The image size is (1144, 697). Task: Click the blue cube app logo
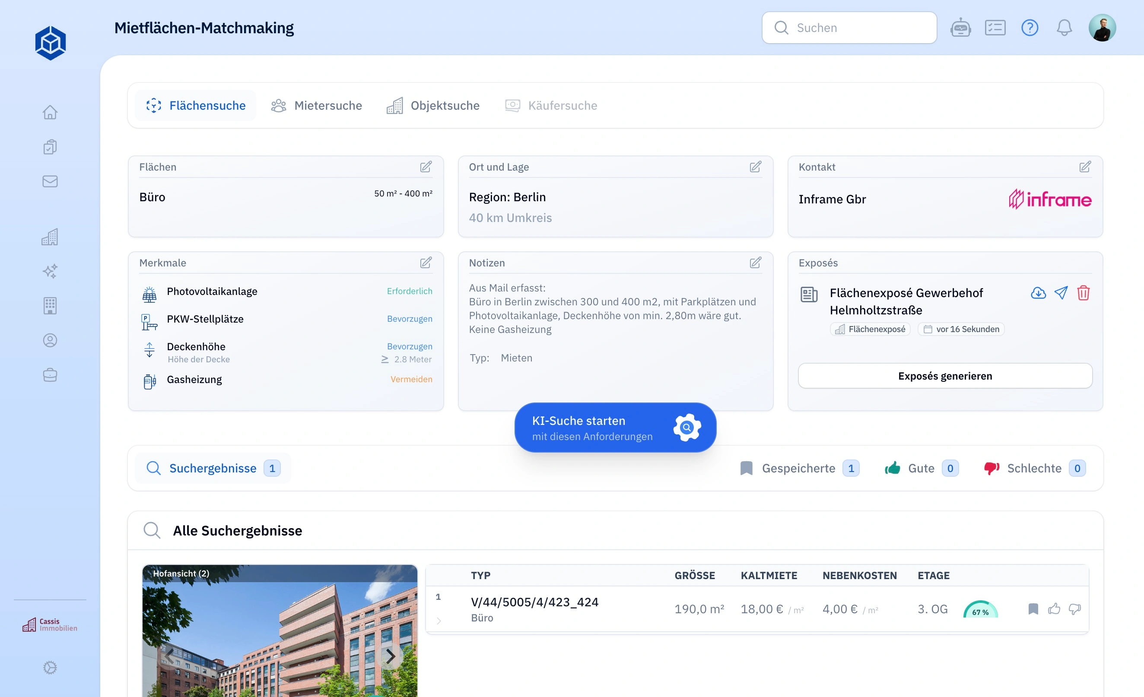click(50, 43)
